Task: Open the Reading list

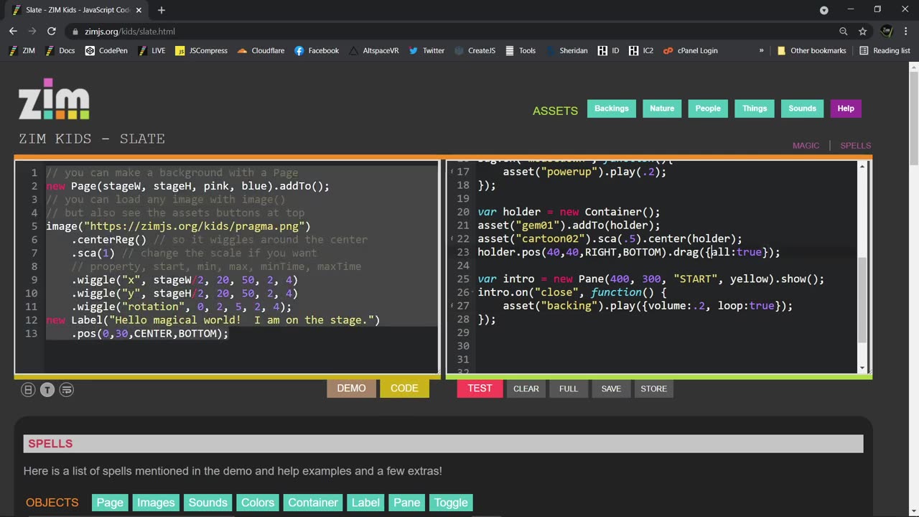Action: coord(885,51)
